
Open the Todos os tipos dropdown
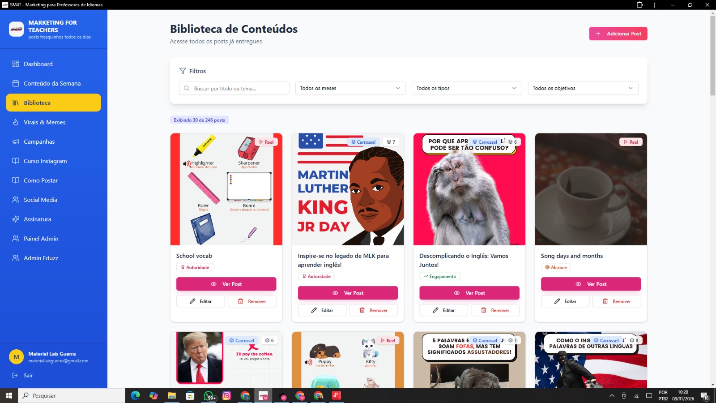pos(467,88)
